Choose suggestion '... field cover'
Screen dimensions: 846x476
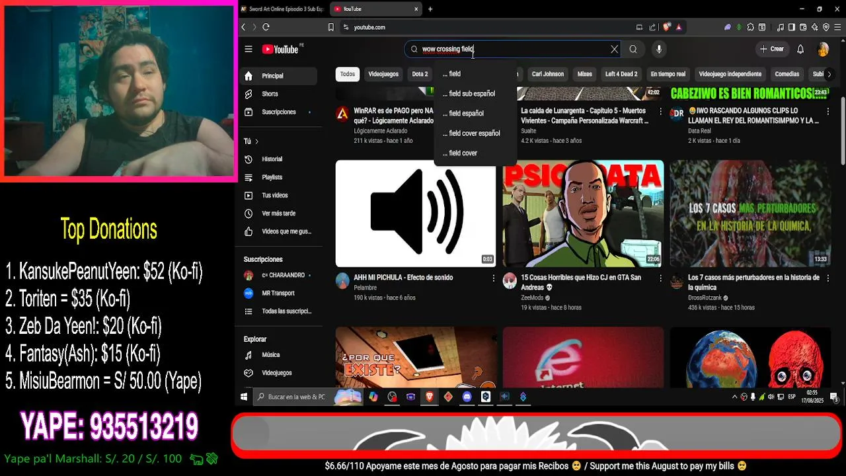pyautogui.click(x=475, y=153)
